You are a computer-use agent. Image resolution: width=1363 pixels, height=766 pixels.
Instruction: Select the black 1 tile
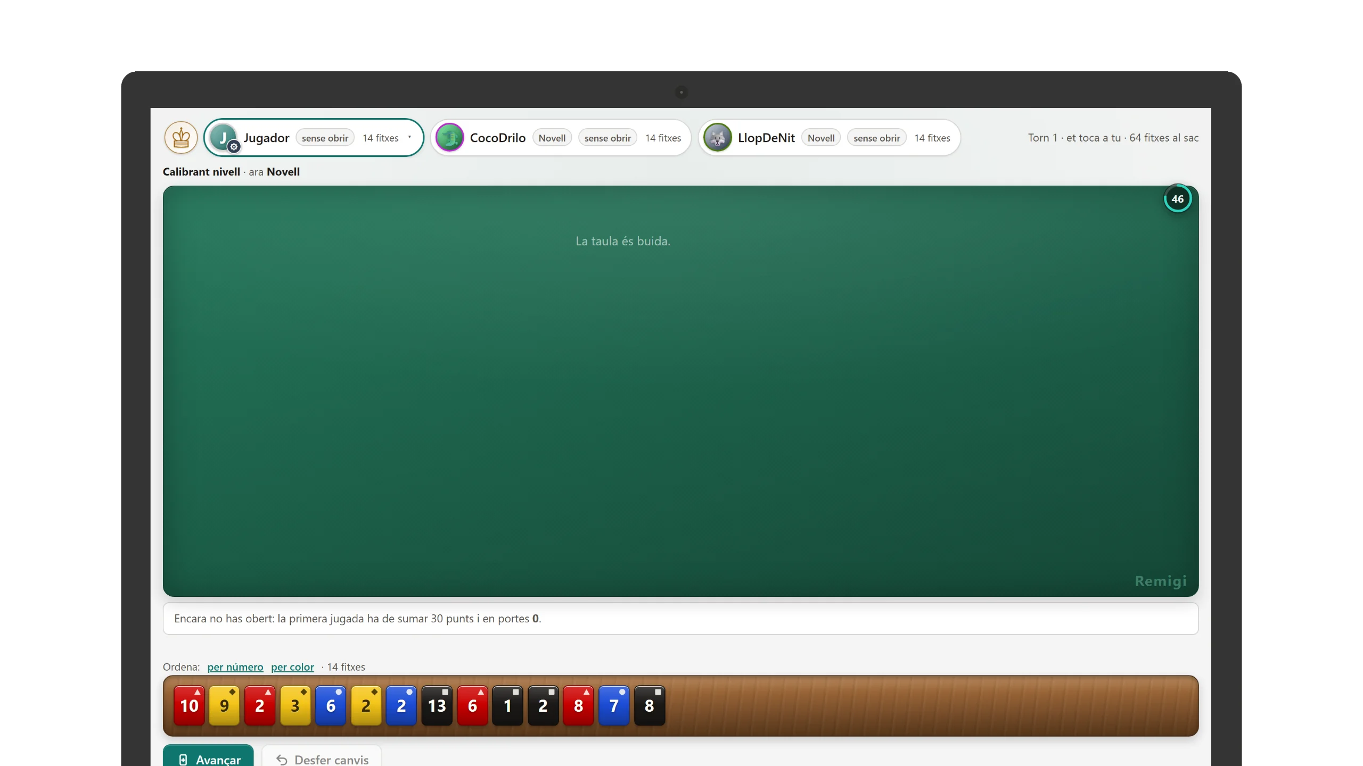(x=507, y=705)
